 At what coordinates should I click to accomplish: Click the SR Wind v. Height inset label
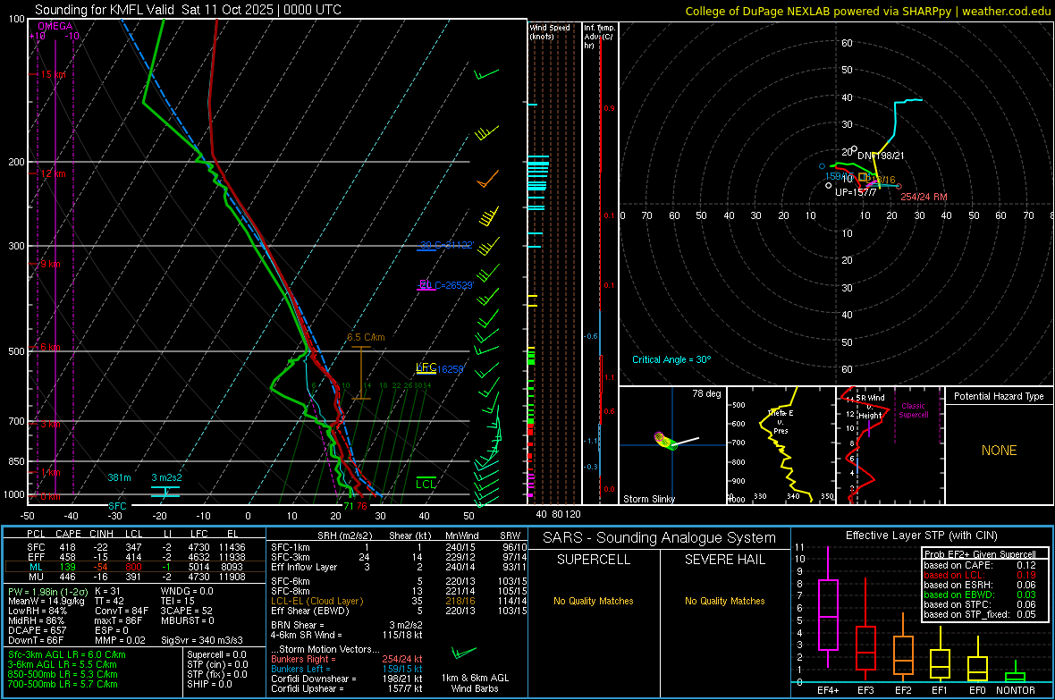[x=869, y=407]
